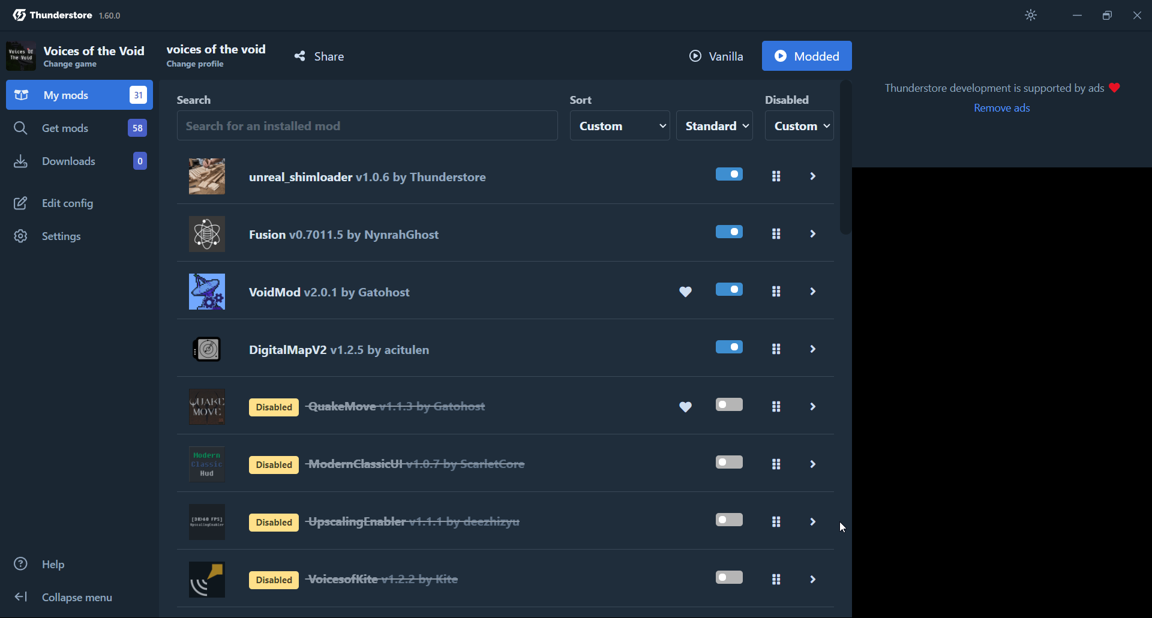The image size is (1152, 618).
Task: Open the Downloads section
Action: click(x=79, y=161)
